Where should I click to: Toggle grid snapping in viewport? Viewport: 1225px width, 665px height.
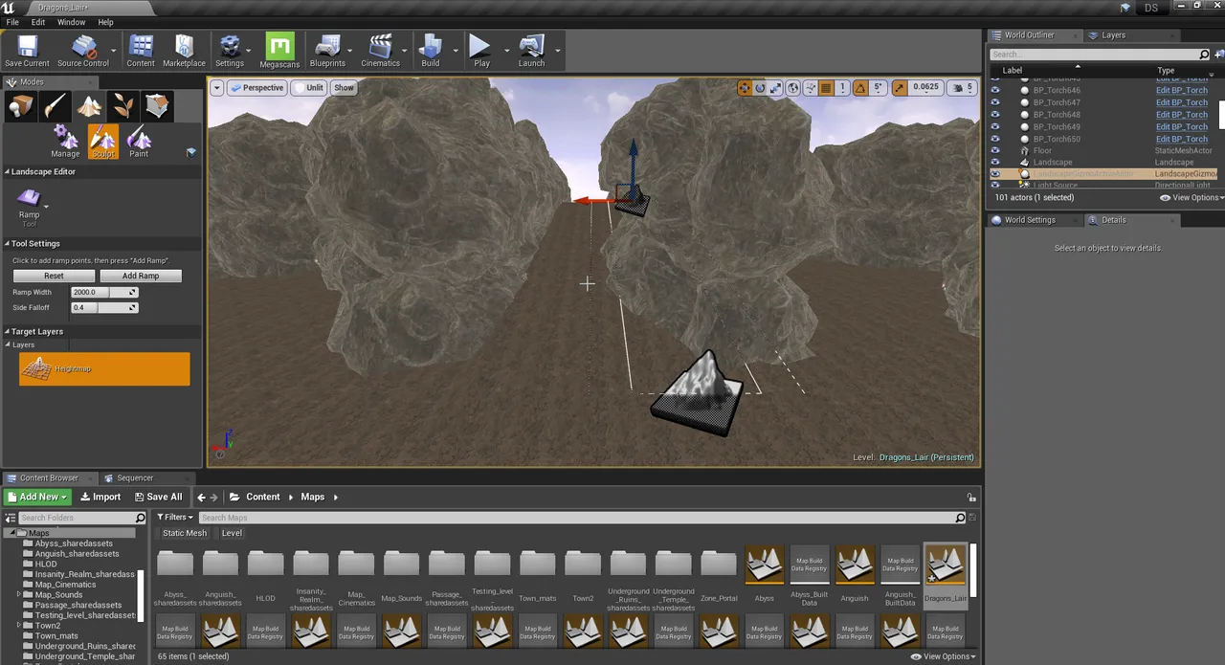[x=826, y=88]
